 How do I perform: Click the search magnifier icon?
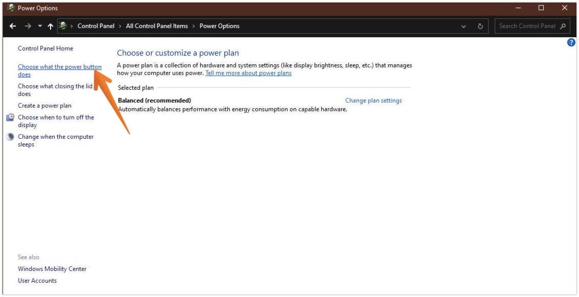[563, 26]
